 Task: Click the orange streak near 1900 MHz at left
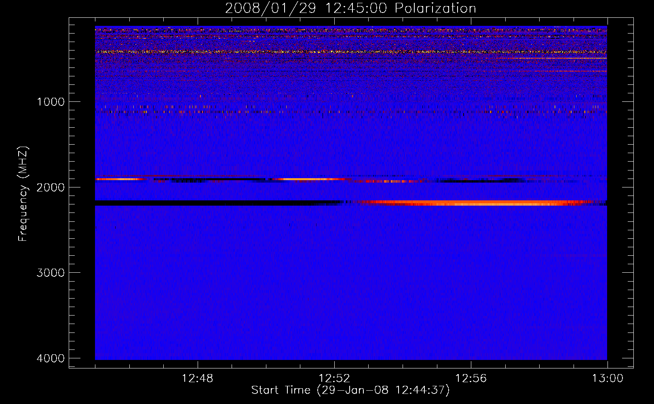pyautogui.click(x=120, y=179)
